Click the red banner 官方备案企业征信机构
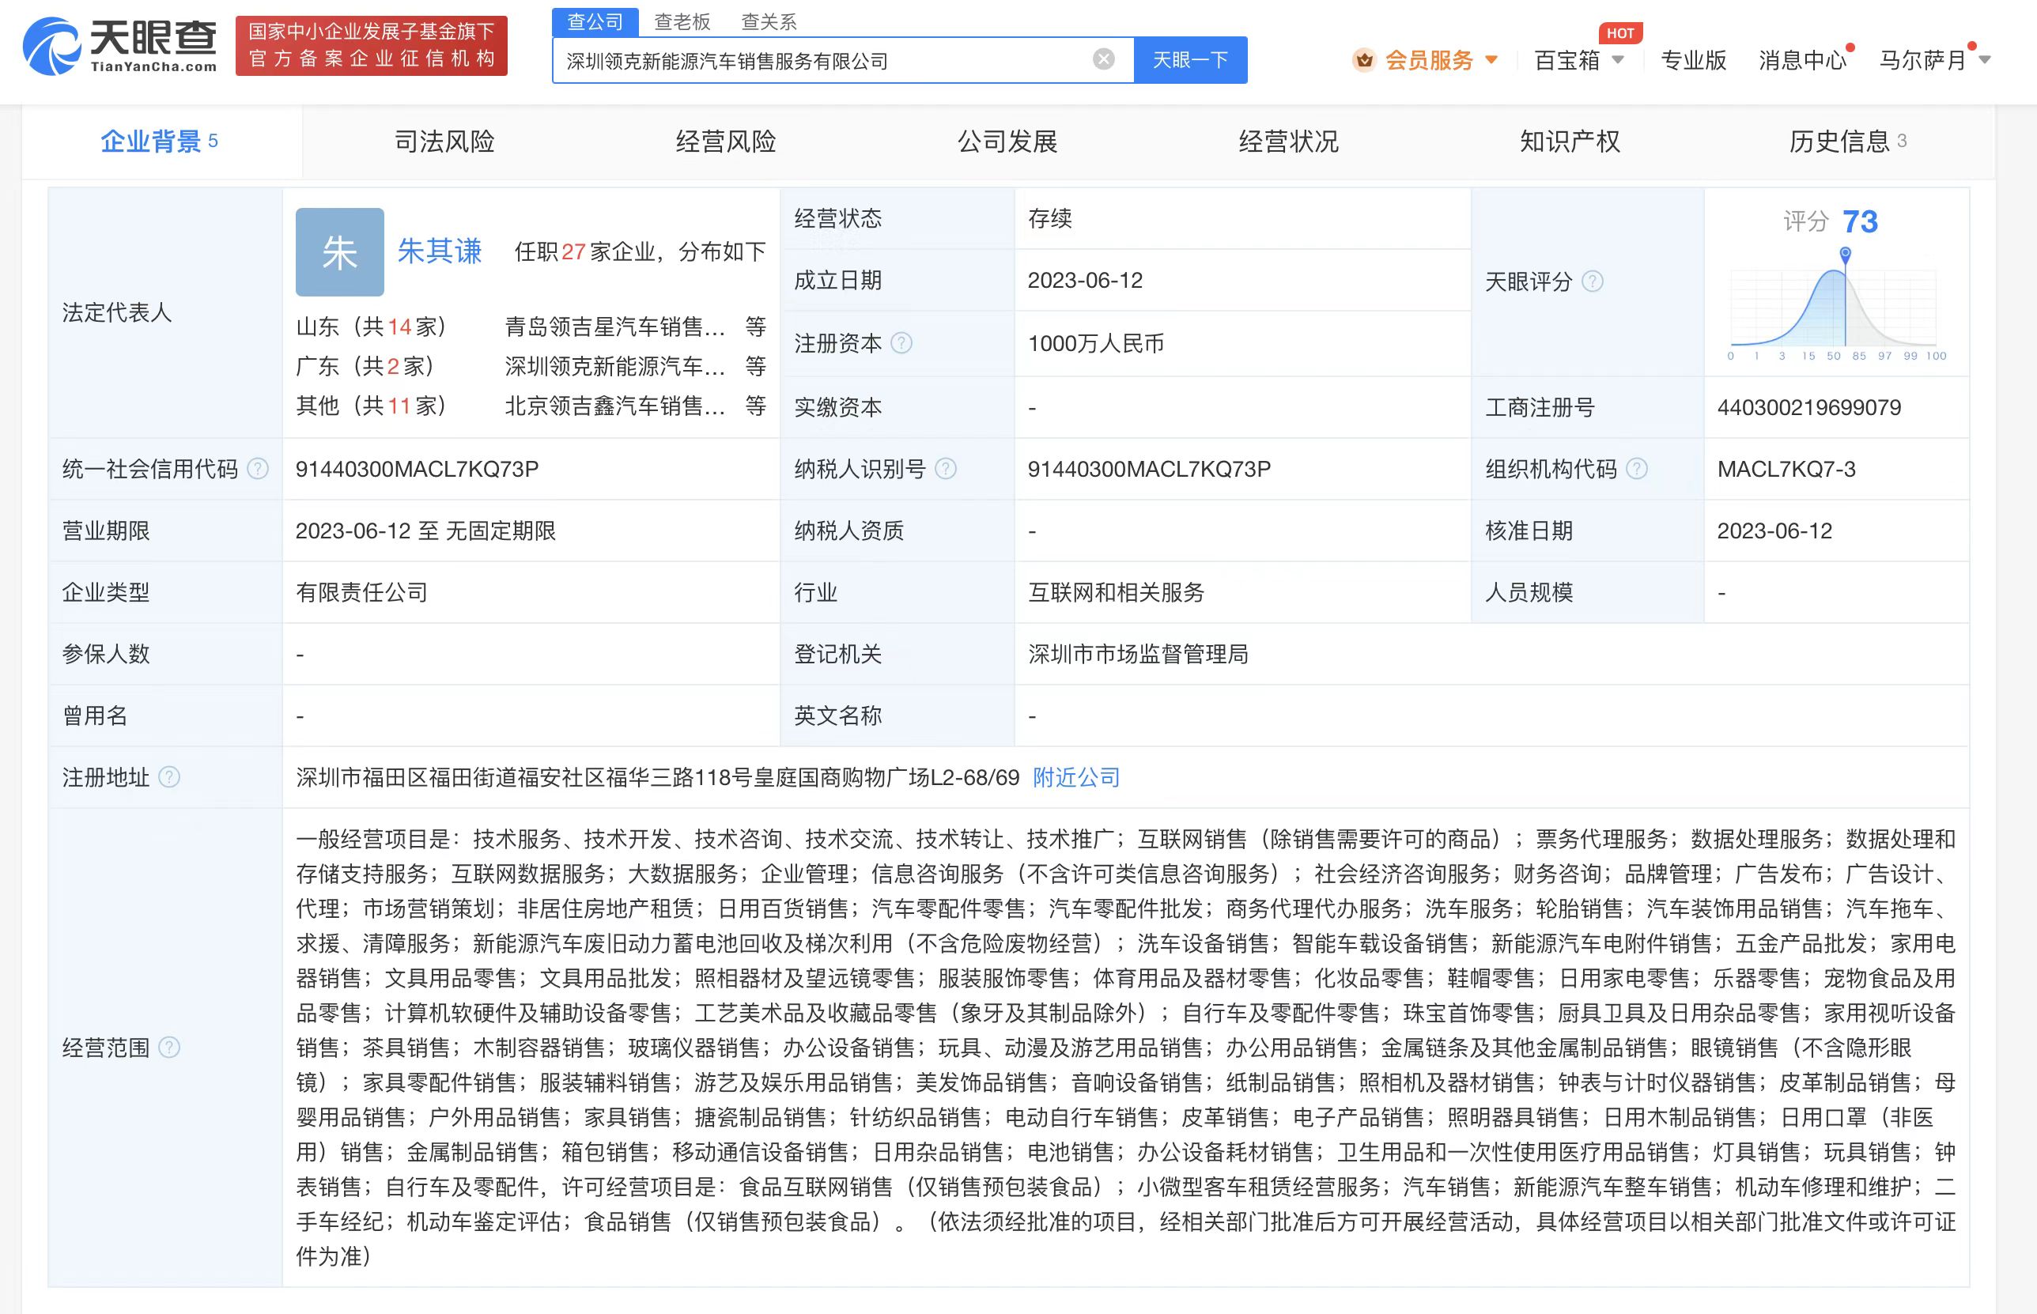 pos(371,45)
